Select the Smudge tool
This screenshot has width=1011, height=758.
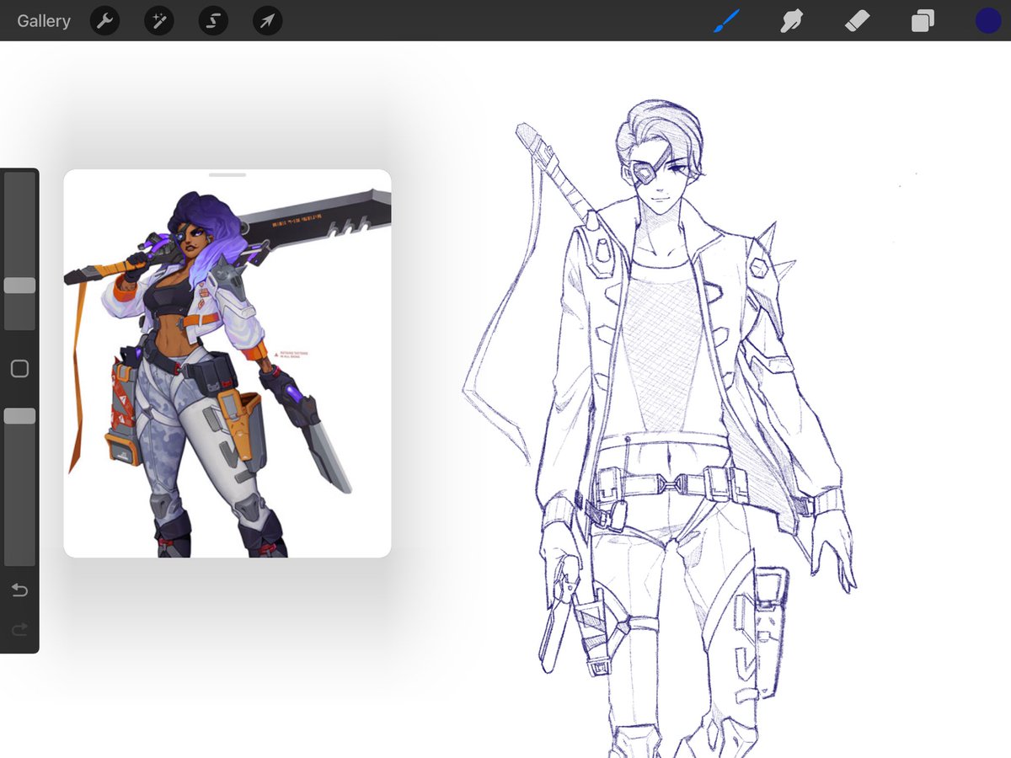click(x=791, y=21)
